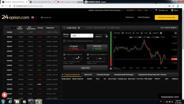Enable 'only when price reaches' checkbox
The width and height of the screenshot is (184, 104).
point(64,41)
